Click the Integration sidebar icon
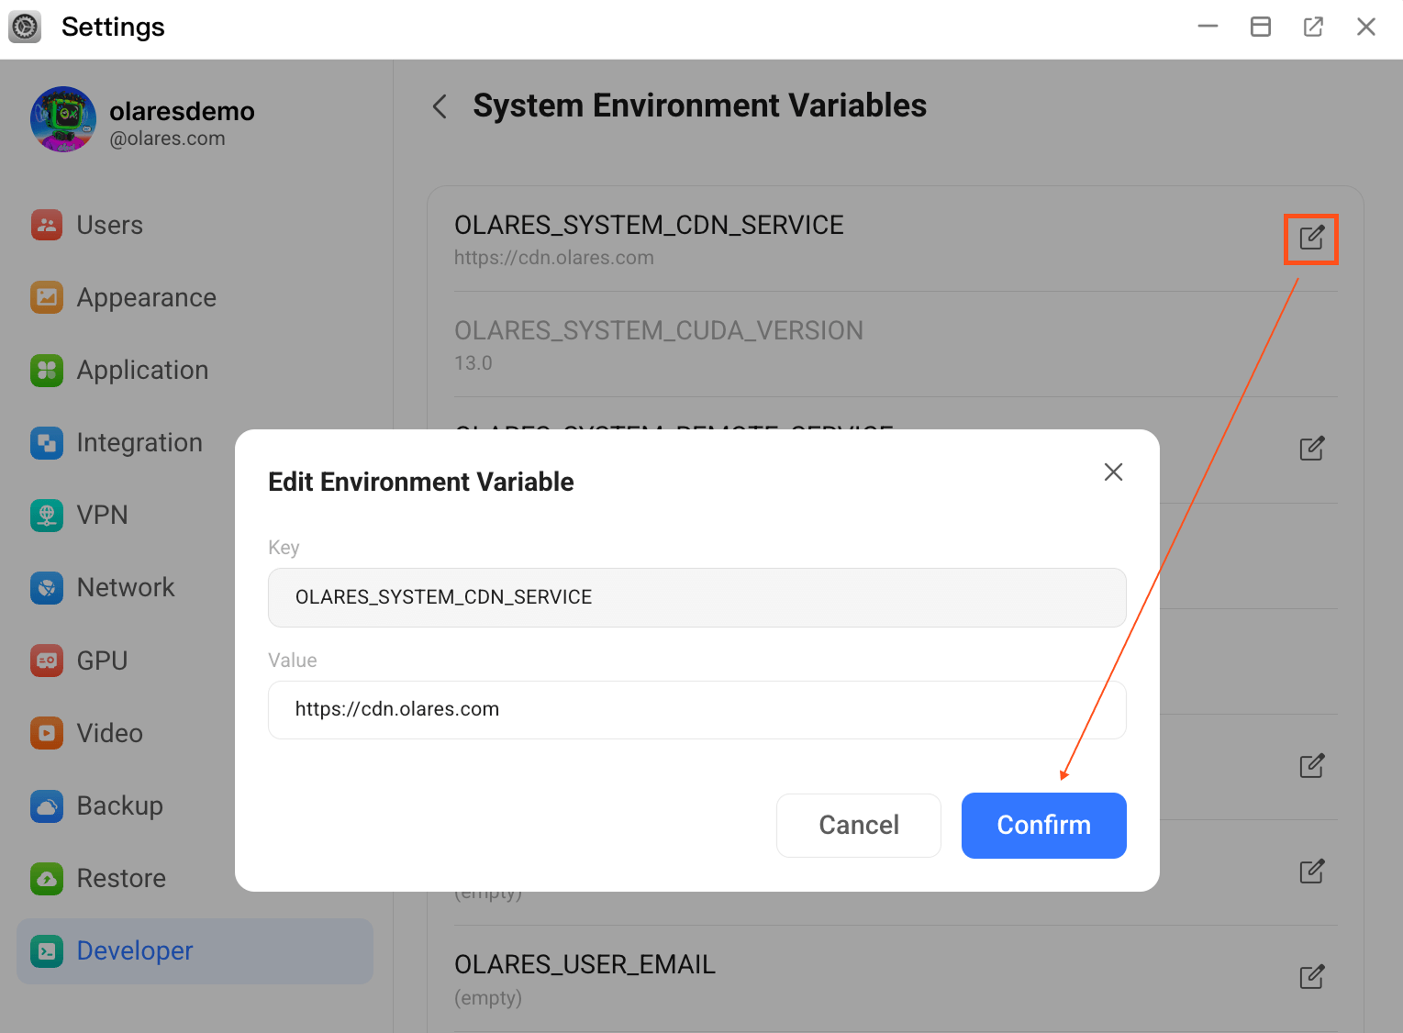The image size is (1403, 1033). coord(46,442)
